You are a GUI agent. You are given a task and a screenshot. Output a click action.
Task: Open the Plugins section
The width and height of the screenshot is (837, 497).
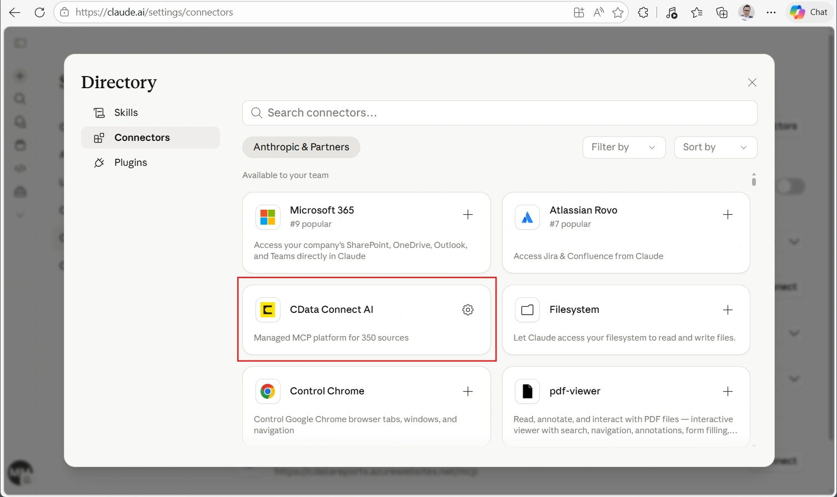pos(151,163)
